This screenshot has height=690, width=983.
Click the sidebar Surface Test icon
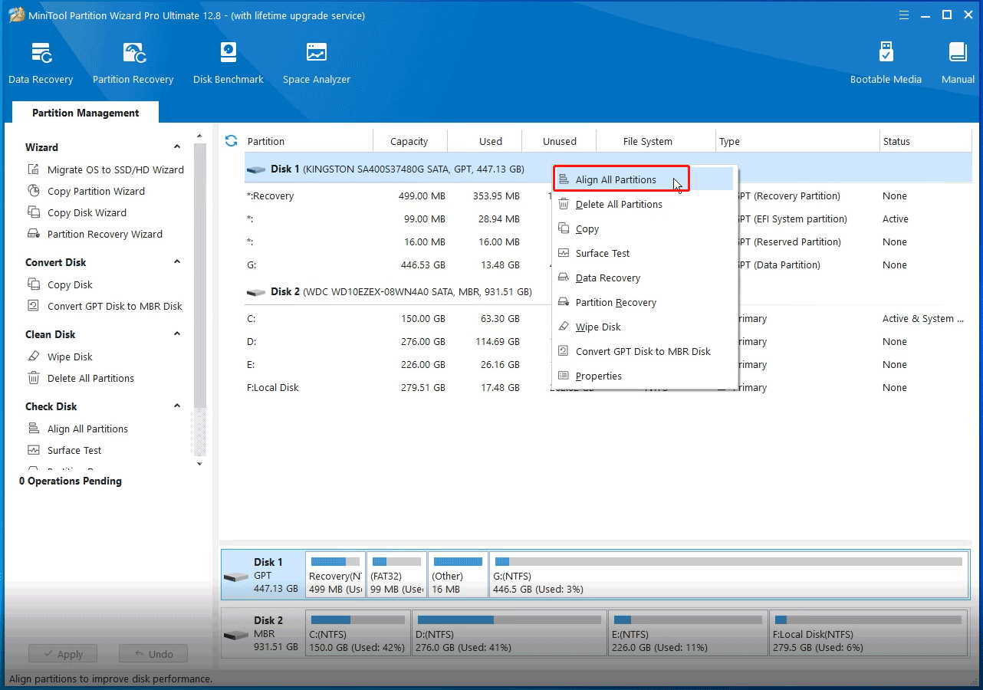pyautogui.click(x=34, y=450)
